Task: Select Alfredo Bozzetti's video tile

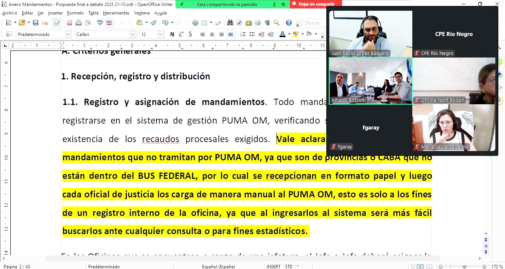Action: point(370,81)
